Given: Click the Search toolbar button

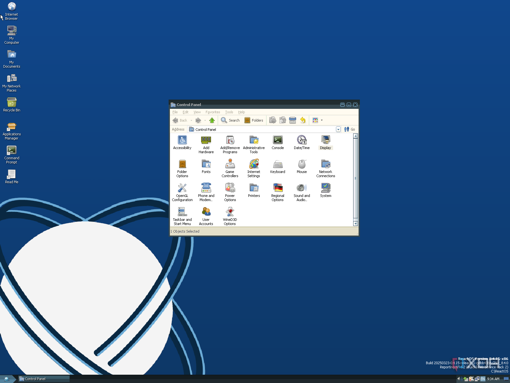Looking at the screenshot, I should click(x=230, y=120).
